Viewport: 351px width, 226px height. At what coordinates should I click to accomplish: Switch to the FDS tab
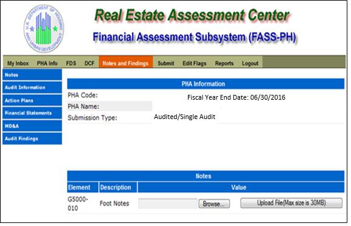tap(71, 63)
